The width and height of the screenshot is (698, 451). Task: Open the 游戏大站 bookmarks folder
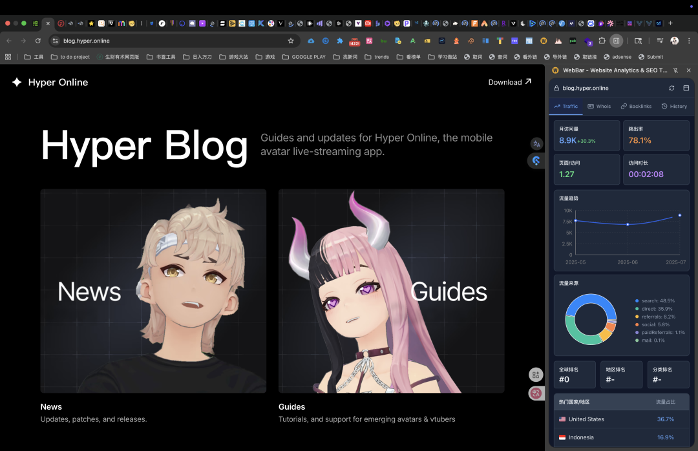(x=234, y=57)
